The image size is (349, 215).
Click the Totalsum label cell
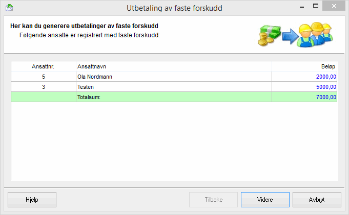pyautogui.click(x=173, y=97)
